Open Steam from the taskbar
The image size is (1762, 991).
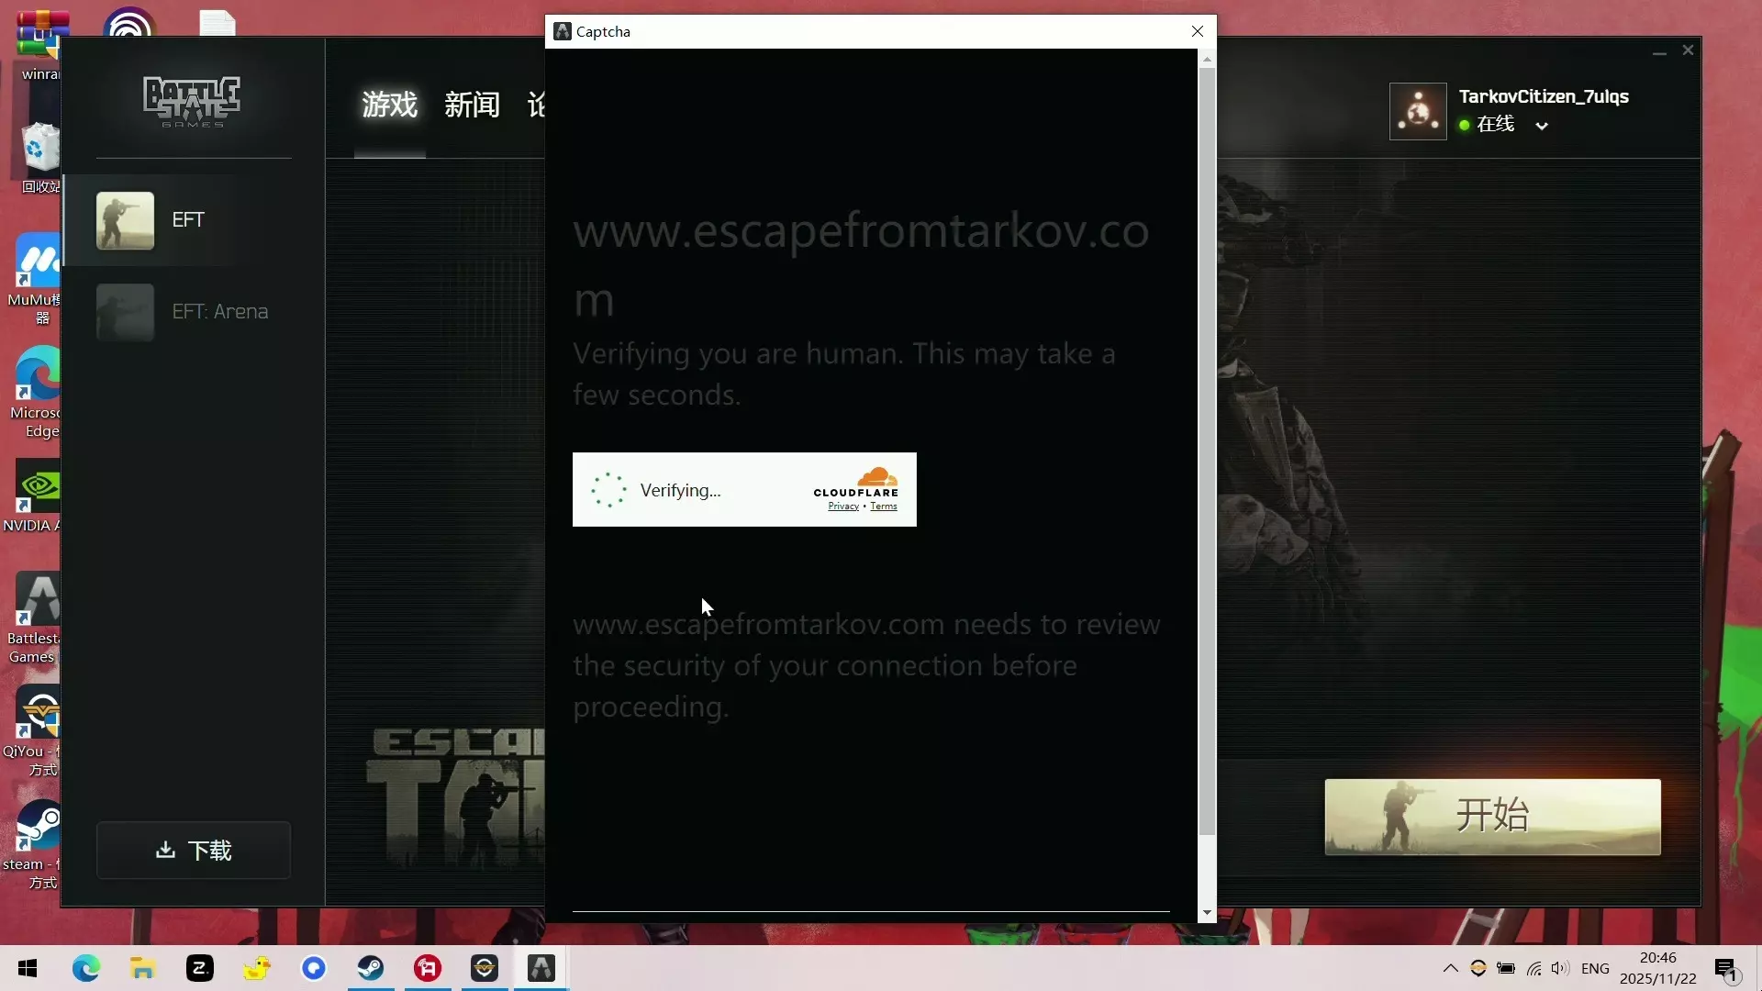coord(371,968)
